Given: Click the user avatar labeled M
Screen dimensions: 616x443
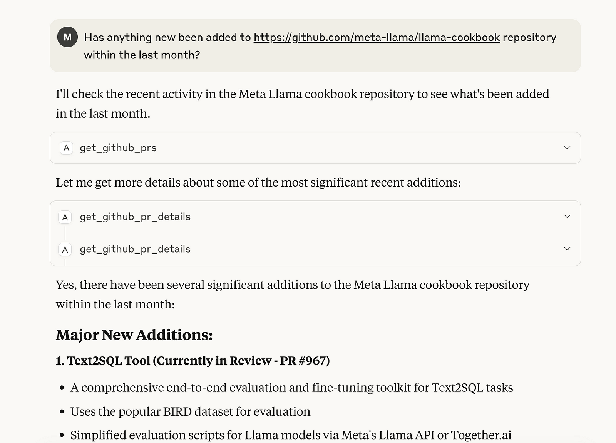Looking at the screenshot, I should coord(67,37).
